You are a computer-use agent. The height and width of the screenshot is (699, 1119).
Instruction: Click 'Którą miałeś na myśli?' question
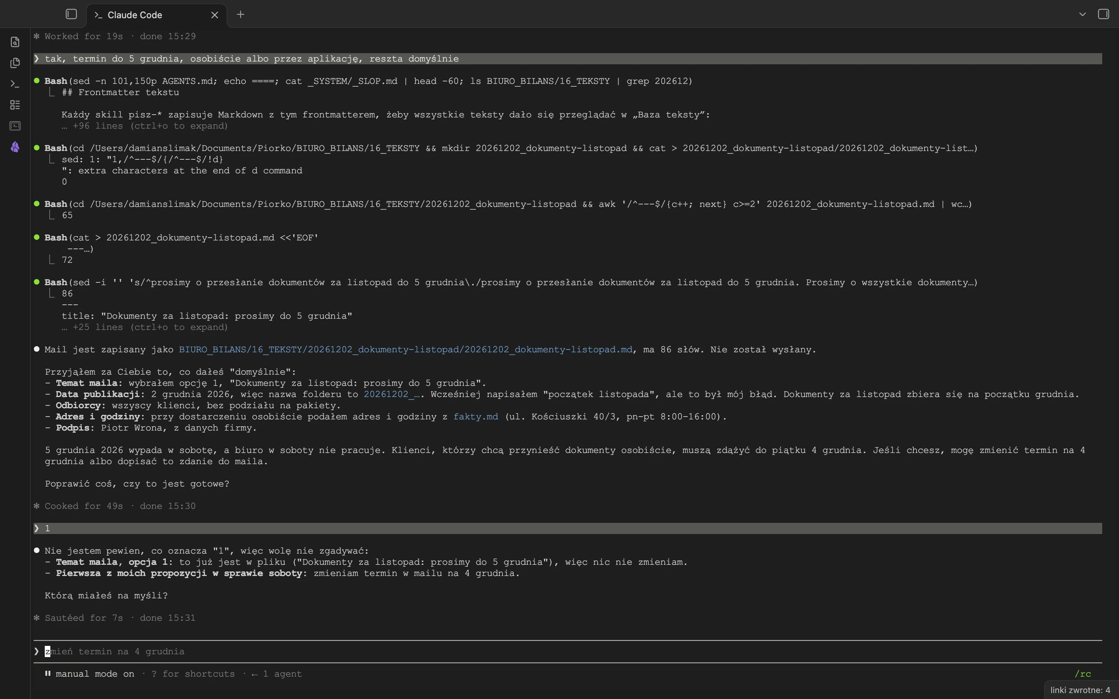(106, 596)
